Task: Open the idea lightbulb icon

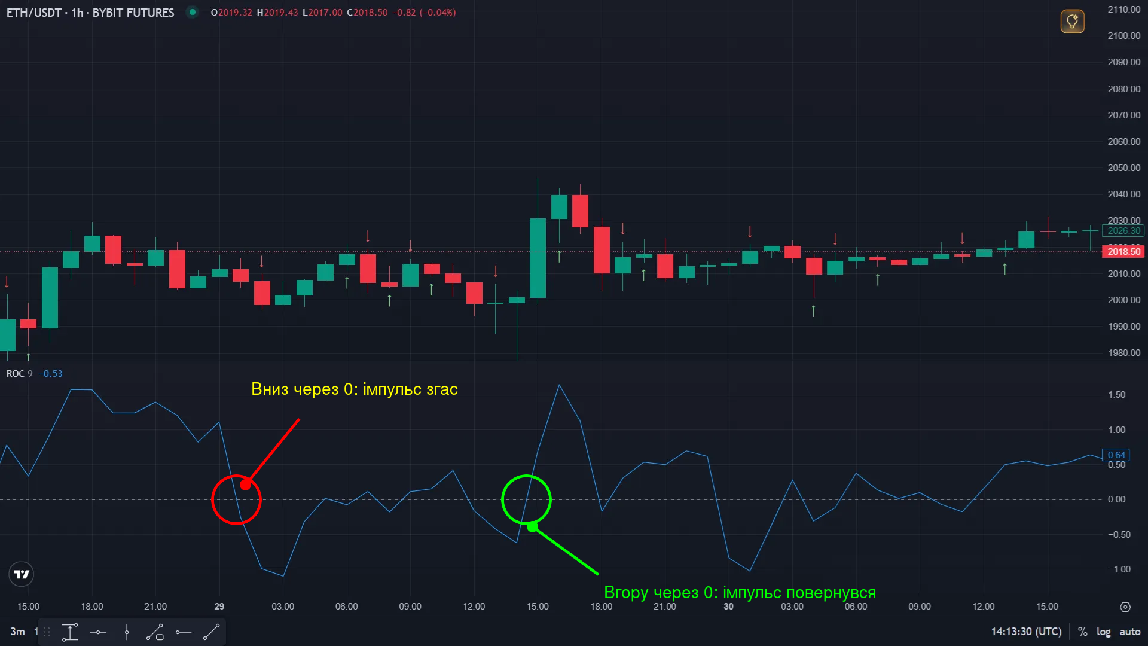Action: [1072, 22]
